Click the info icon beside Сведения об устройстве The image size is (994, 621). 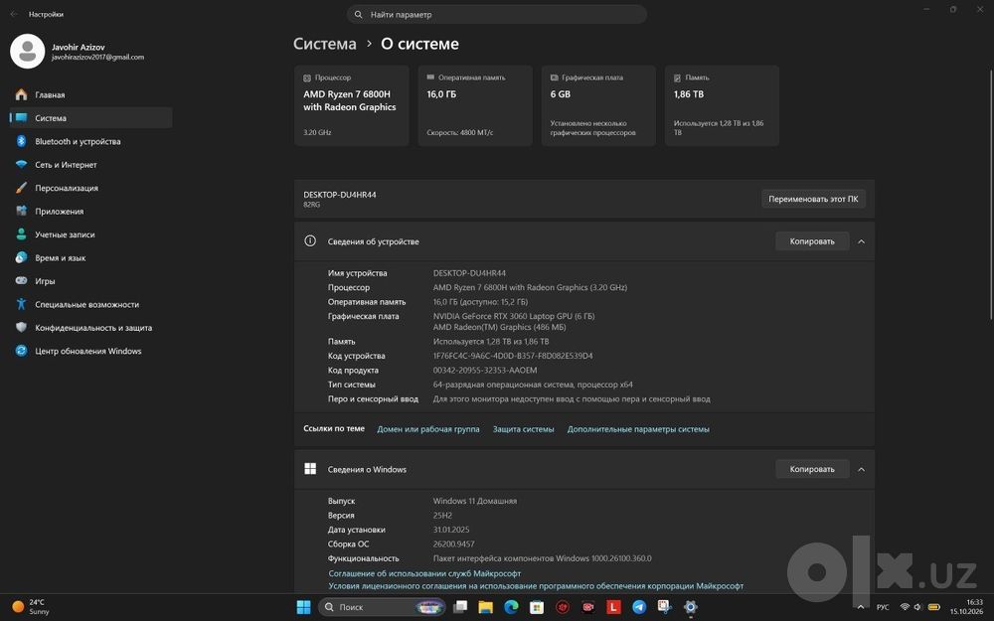pyautogui.click(x=310, y=240)
